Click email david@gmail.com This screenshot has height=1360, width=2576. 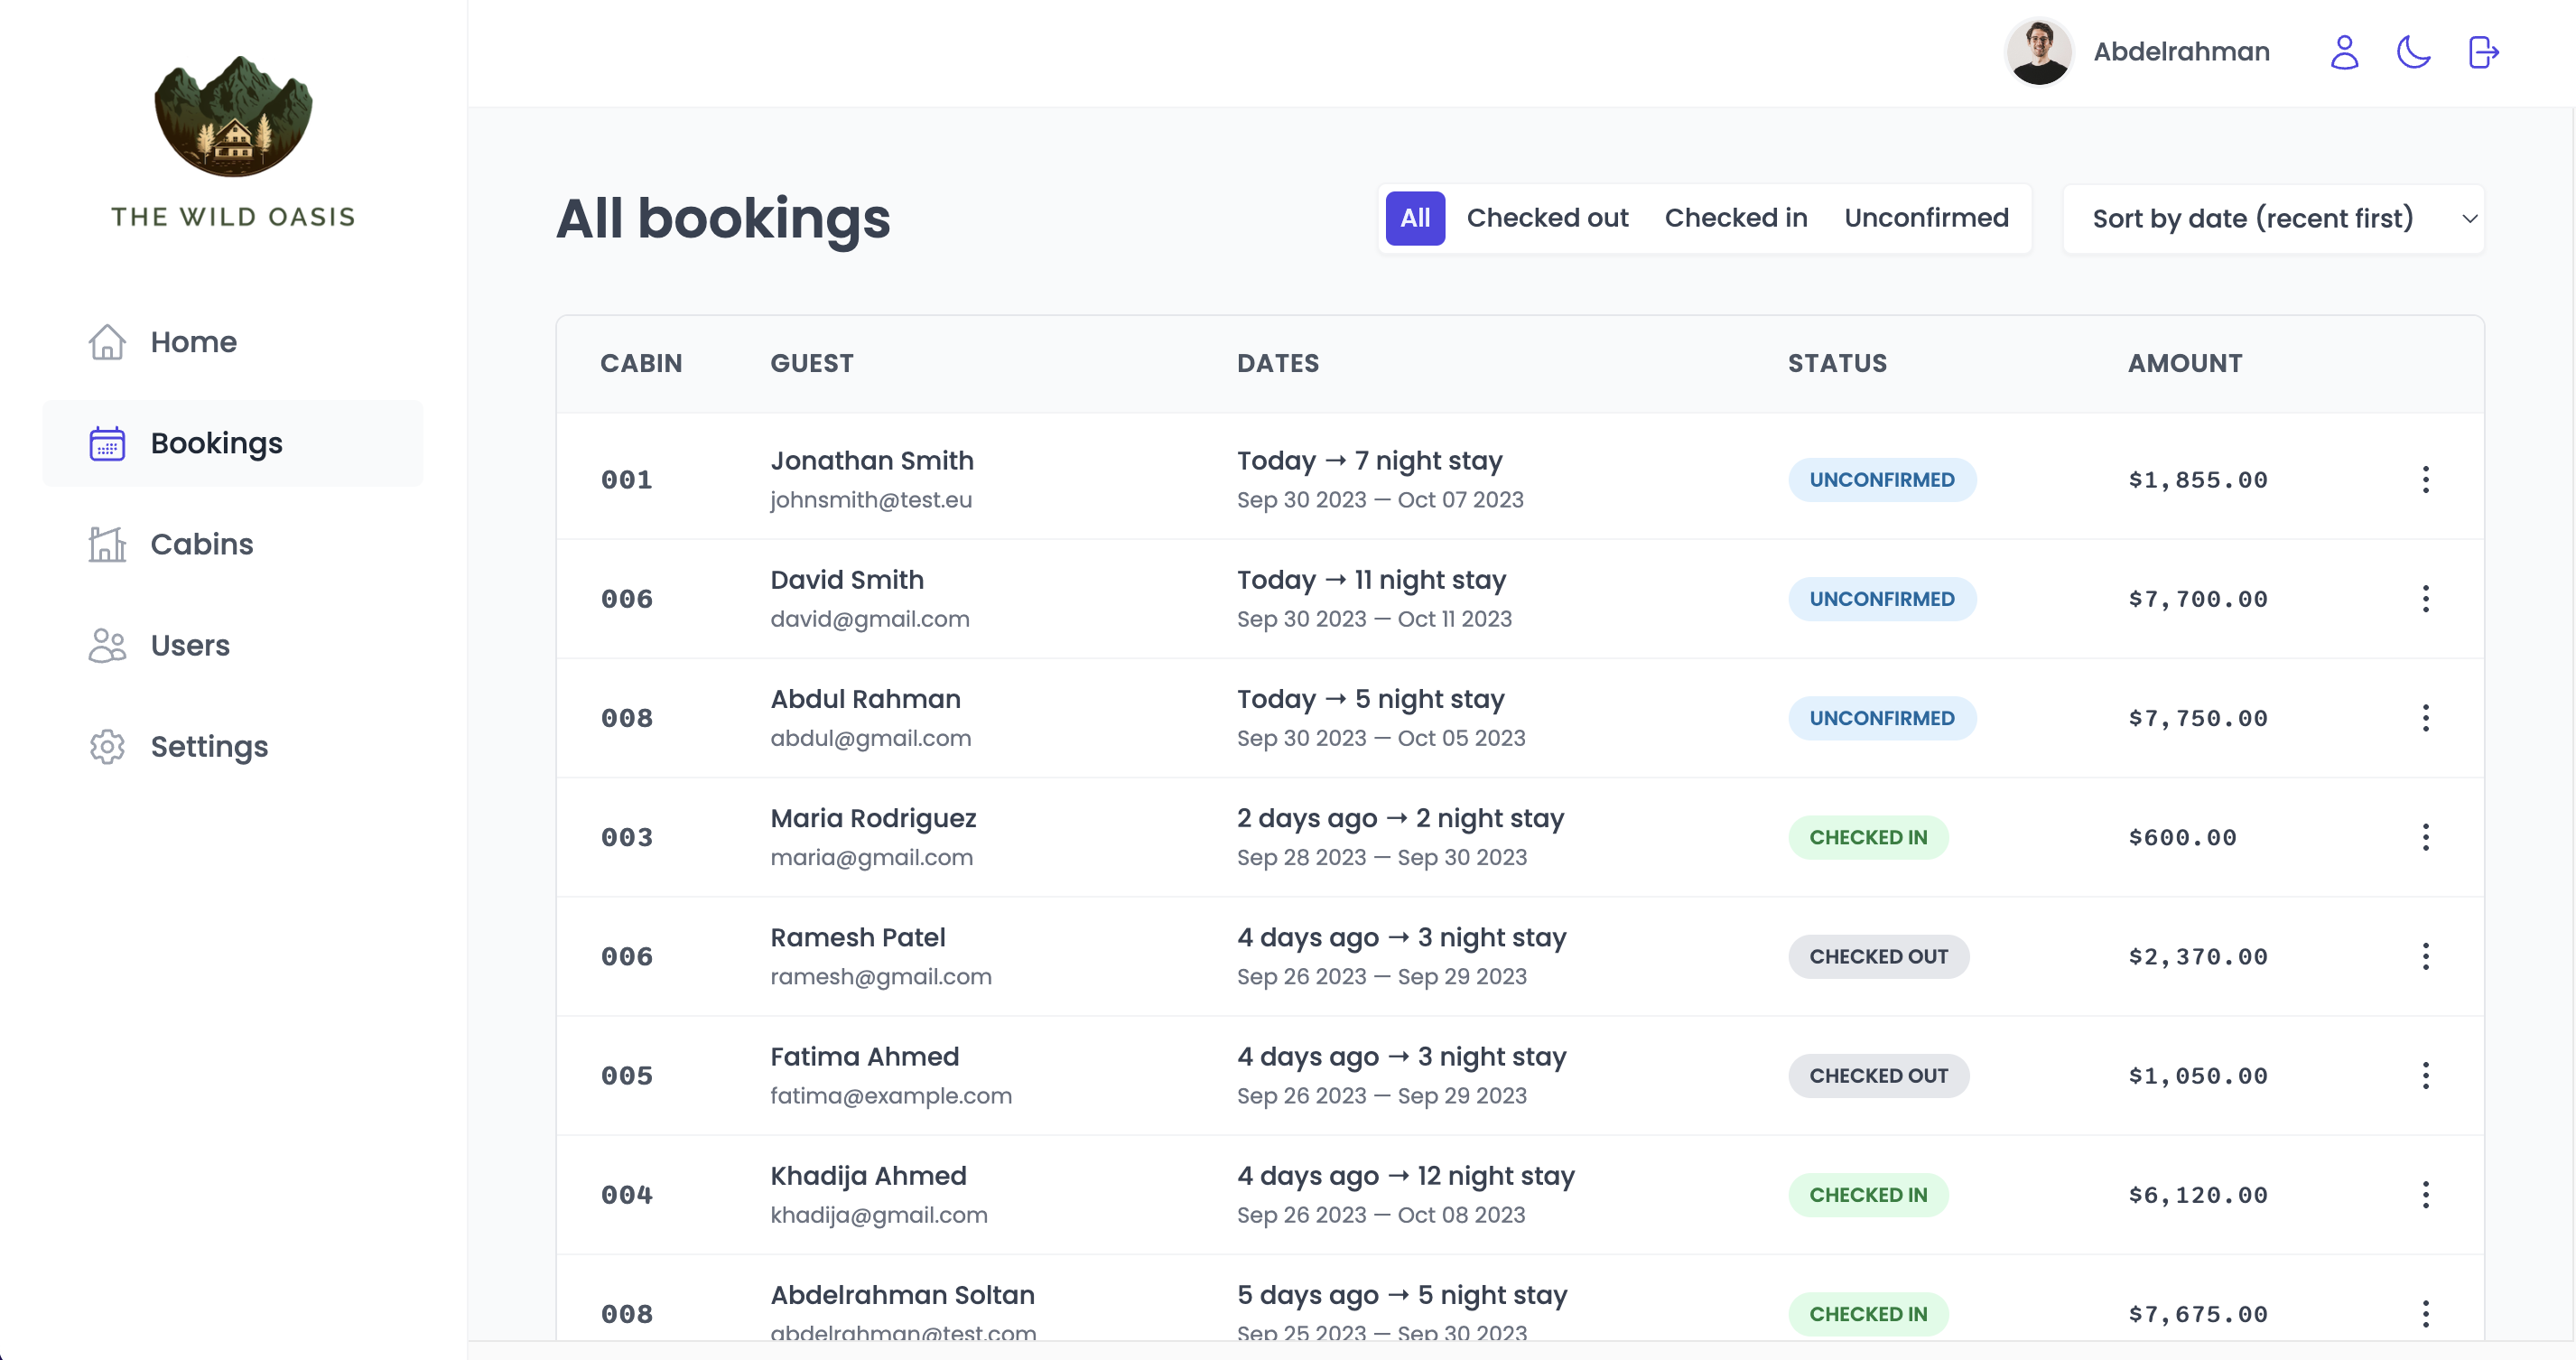[870, 619]
